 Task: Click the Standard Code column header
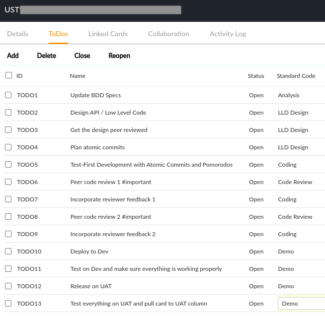[x=296, y=76]
